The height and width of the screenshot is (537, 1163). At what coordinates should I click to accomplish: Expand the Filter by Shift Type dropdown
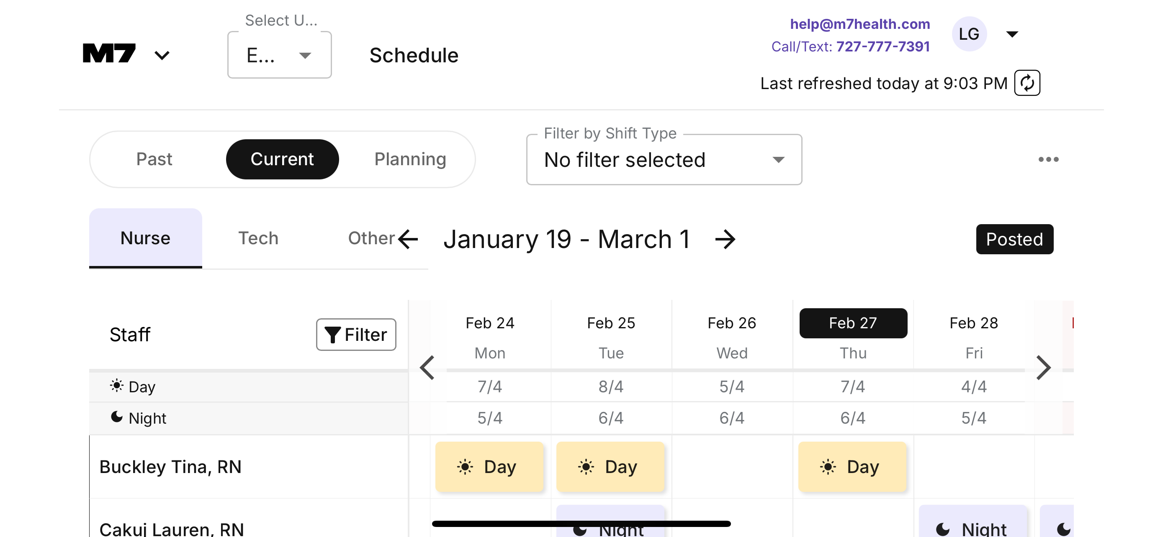pos(664,160)
